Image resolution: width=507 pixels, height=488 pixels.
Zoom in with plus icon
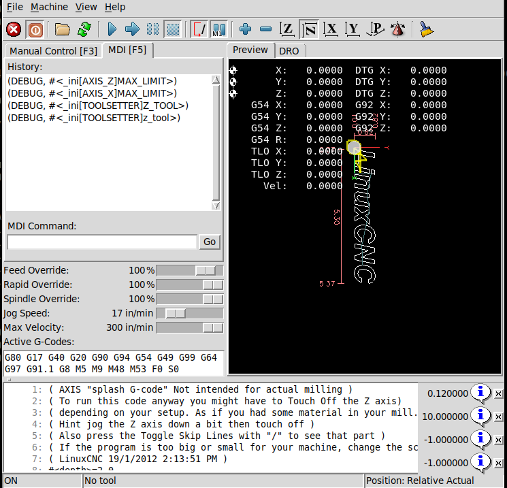(245, 29)
